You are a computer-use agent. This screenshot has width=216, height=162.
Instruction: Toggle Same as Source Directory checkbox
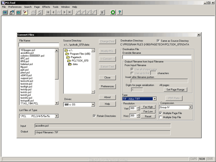click(x=158, y=41)
